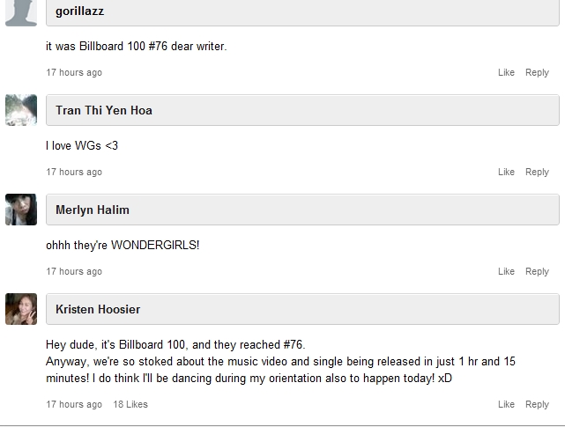Click gorillazz's default silhouette avatar
The width and height of the screenshot is (565, 427).
point(21,13)
